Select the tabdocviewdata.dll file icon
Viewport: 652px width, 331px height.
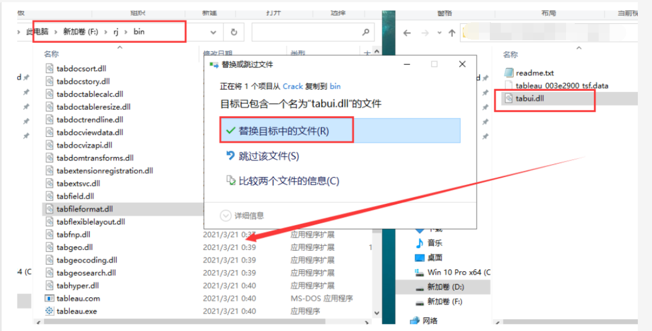point(50,133)
